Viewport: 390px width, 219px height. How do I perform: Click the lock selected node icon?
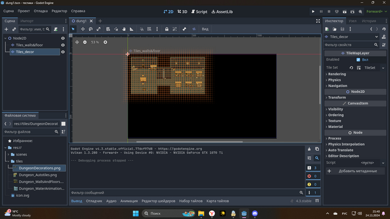tap(167, 29)
